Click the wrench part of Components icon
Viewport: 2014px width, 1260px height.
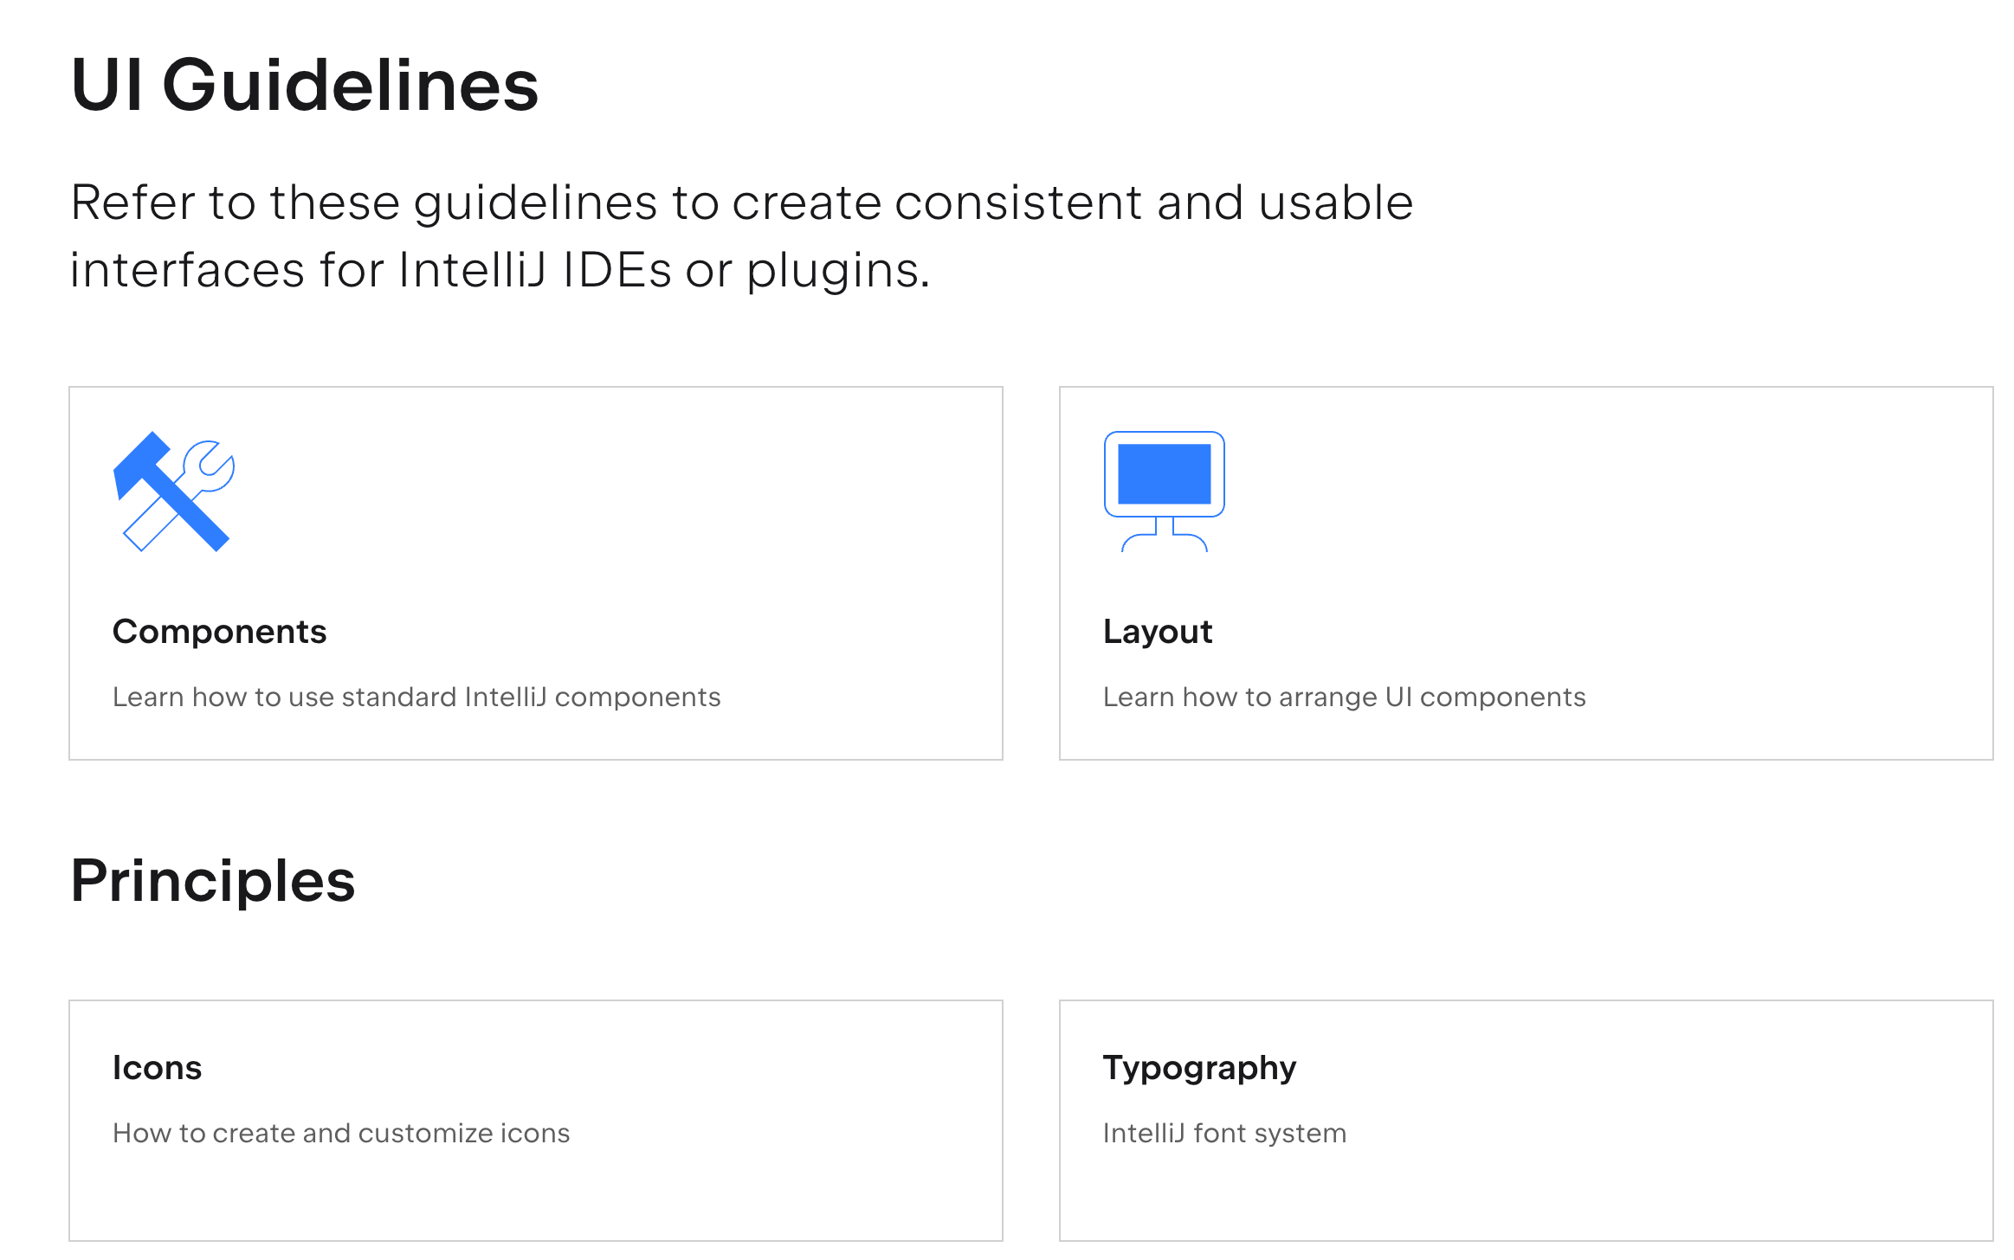tap(208, 467)
